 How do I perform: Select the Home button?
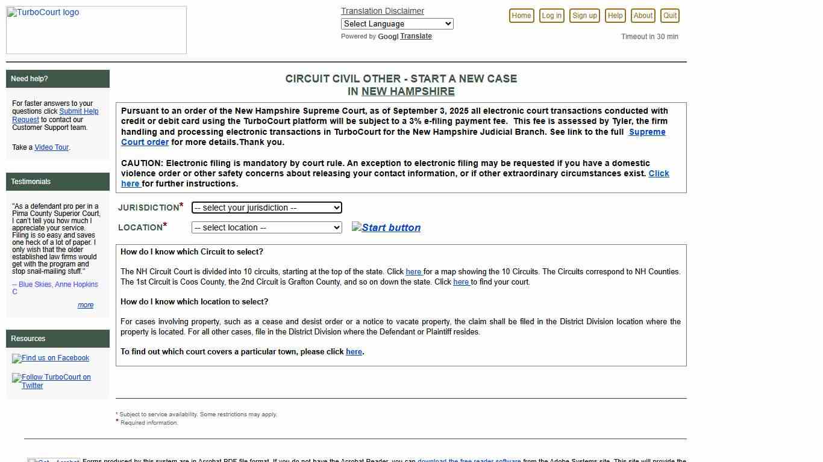(x=521, y=16)
